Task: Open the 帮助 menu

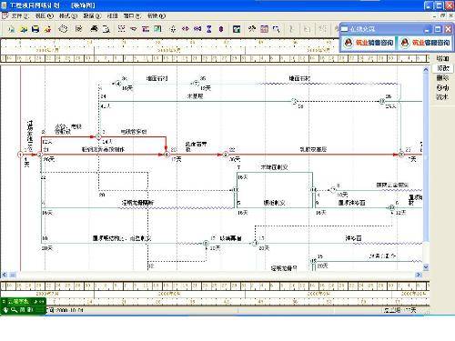Action: point(157,15)
